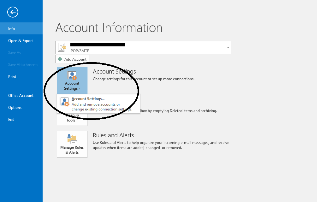Screen dimensions: 320x202
Task: Open the Open & Export section
Action: 20,40
